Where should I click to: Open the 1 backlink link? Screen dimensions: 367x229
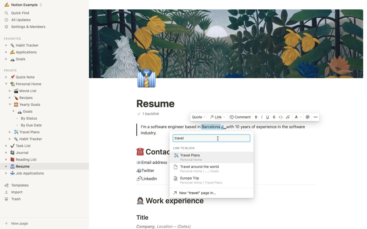tap(150, 114)
